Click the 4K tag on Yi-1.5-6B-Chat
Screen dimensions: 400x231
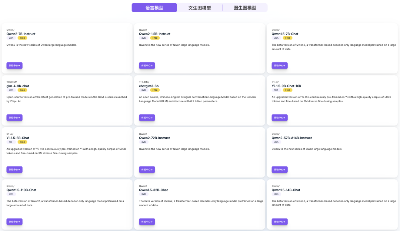coord(11,142)
